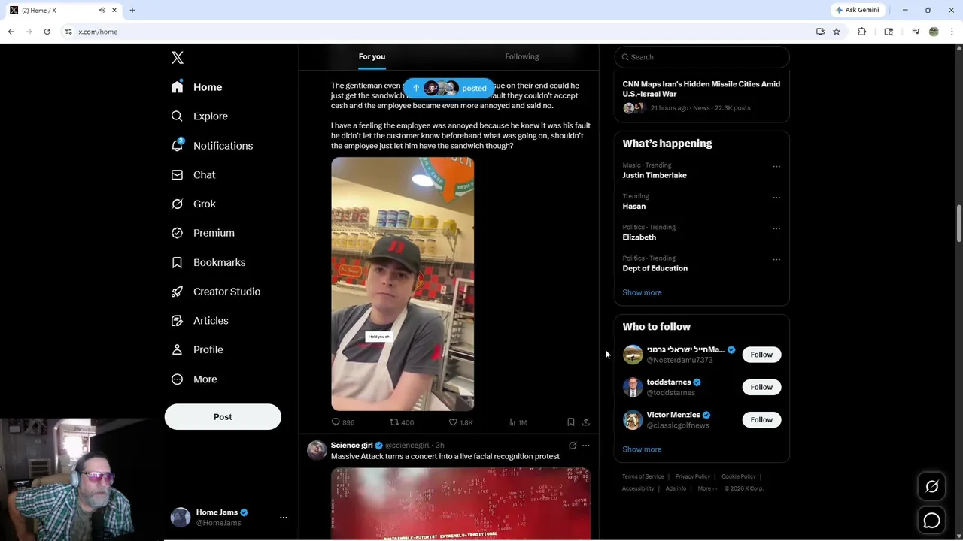The image size is (963, 541).
Task: Follow toddstarnes
Action: (x=761, y=387)
